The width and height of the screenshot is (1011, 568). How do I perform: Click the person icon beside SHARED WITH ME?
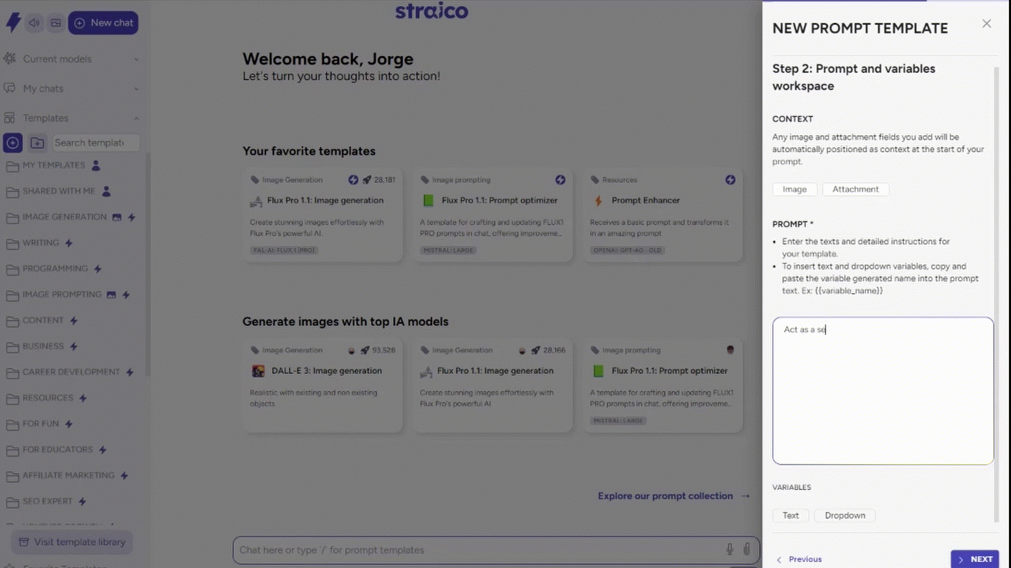click(x=106, y=191)
